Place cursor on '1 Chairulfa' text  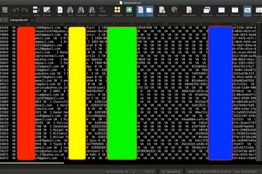pos(59,102)
